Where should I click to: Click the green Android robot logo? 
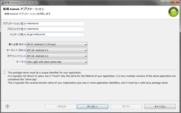(x=173, y=12)
